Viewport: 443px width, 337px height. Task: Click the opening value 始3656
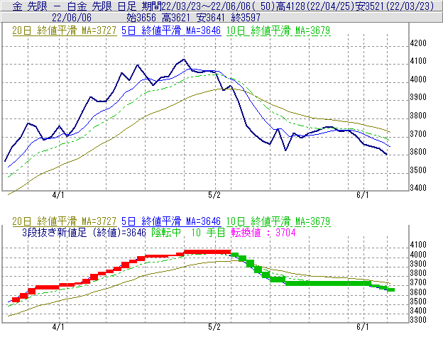(x=141, y=18)
